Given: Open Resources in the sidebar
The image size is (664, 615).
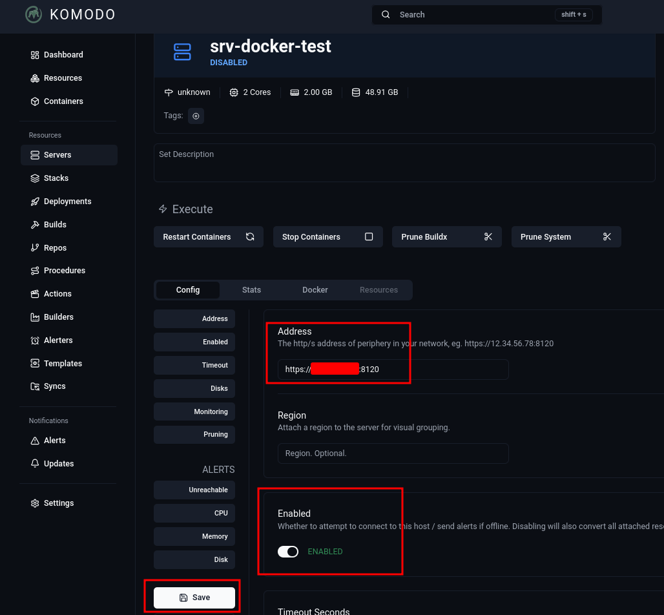Looking at the screenshot, I should tap(56, 78).
